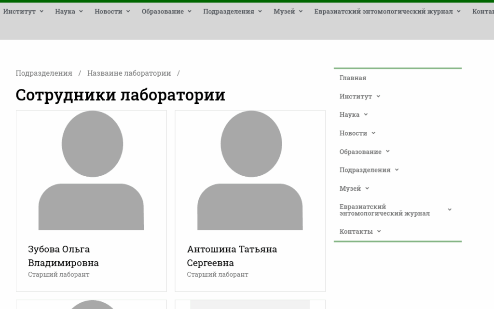Expand the Институт chevron in sidebar

pos(378,96)
